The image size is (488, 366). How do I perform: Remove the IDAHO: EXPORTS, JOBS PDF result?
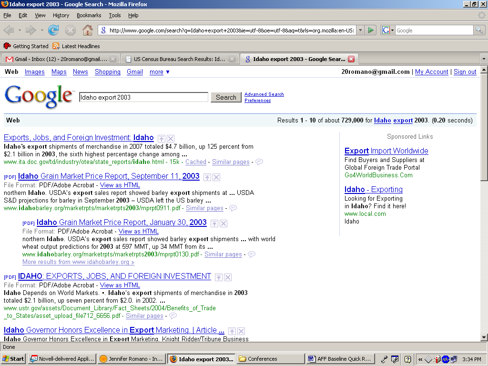(x=228, y=277)
